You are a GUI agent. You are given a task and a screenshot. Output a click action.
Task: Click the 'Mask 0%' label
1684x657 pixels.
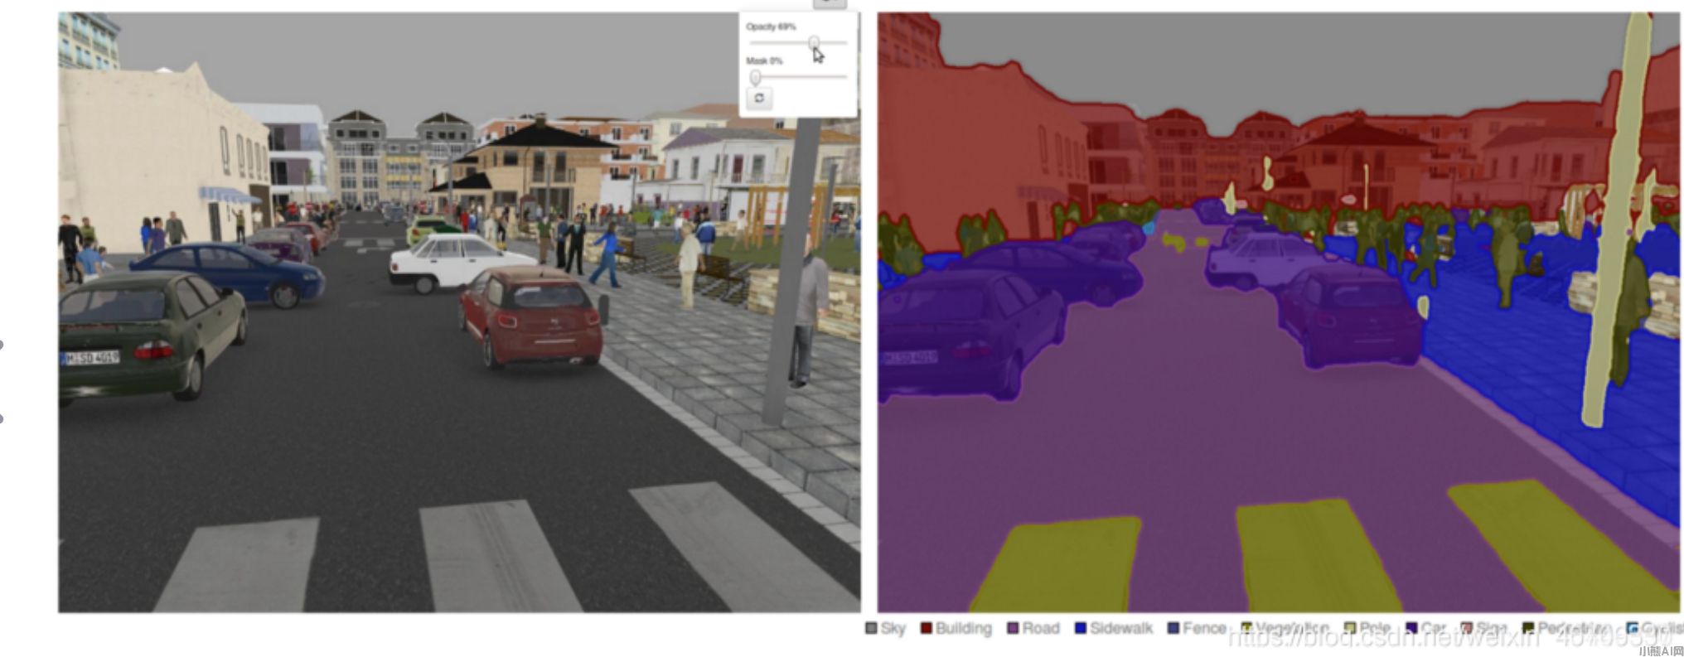764,60
